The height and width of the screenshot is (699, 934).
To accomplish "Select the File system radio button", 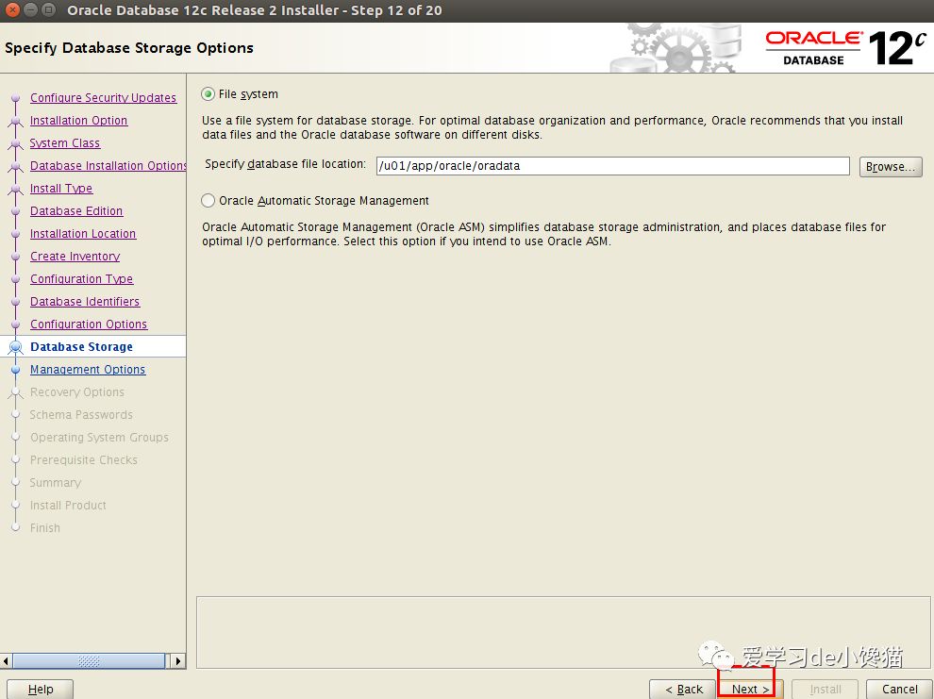I will coord(208,94).
